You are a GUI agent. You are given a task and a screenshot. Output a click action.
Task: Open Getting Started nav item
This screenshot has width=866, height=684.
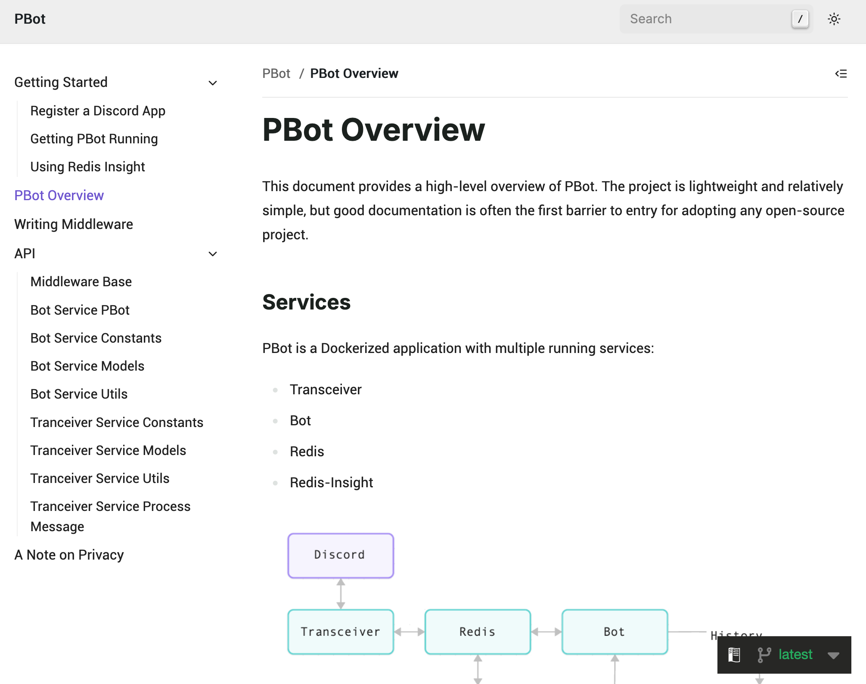pos(61,82)
